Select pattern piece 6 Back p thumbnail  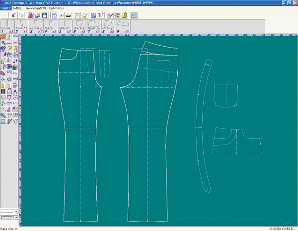[x=79, y=27]
